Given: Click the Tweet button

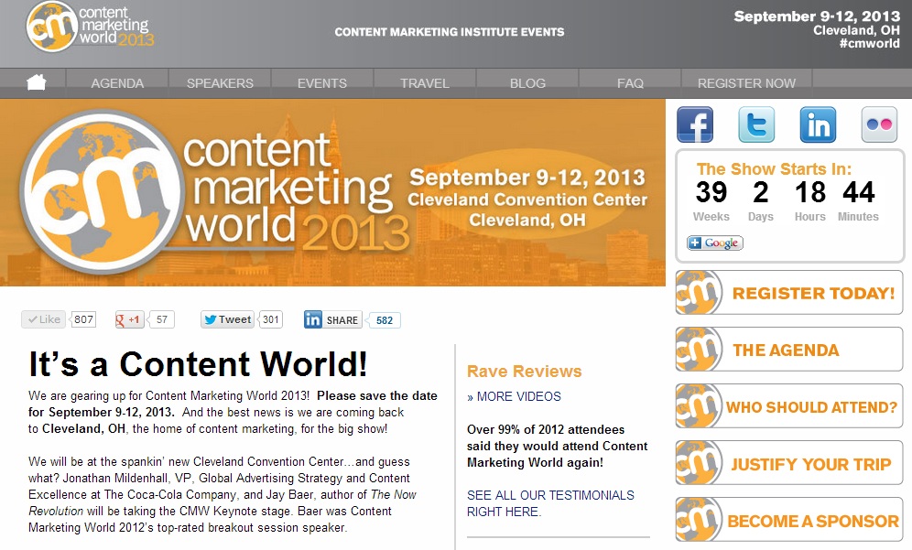Looking at the screenshot, I should pos(227,319).
